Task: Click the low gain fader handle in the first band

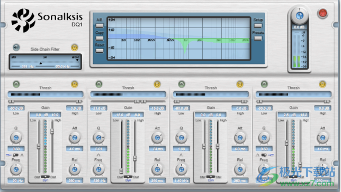Action: pos(39,147)
